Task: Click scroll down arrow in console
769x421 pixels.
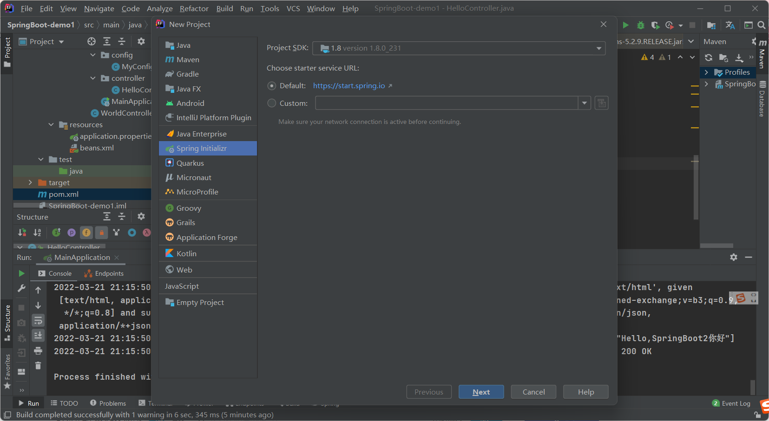Action: 38,305
